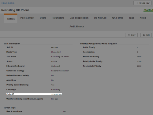The image size is (153, 115).
Task: Open the Call Suppression tab
Action: (x=79, y=18)
